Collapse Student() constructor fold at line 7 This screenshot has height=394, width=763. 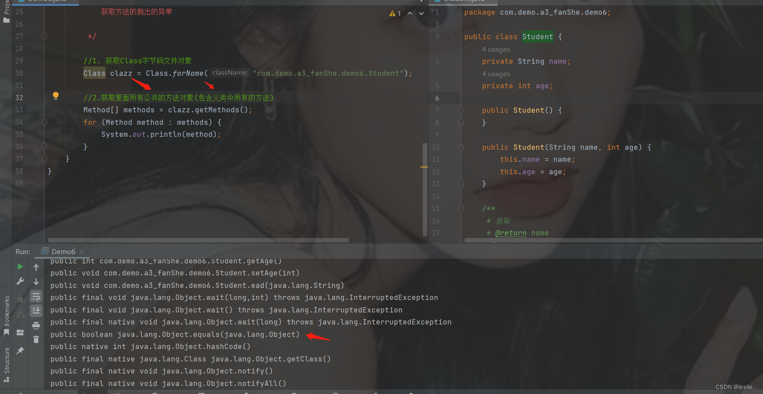461,110
